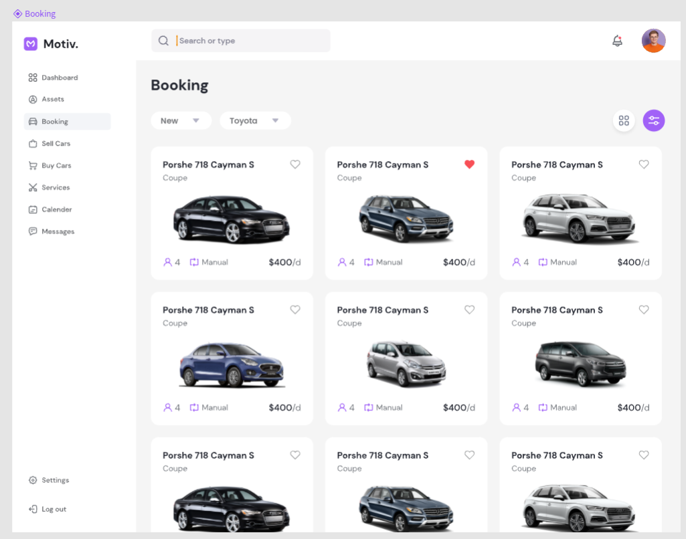
Task: Click $400/d price on dark gray minivan card
Action: pyautogui.click(x=634, y=407)
